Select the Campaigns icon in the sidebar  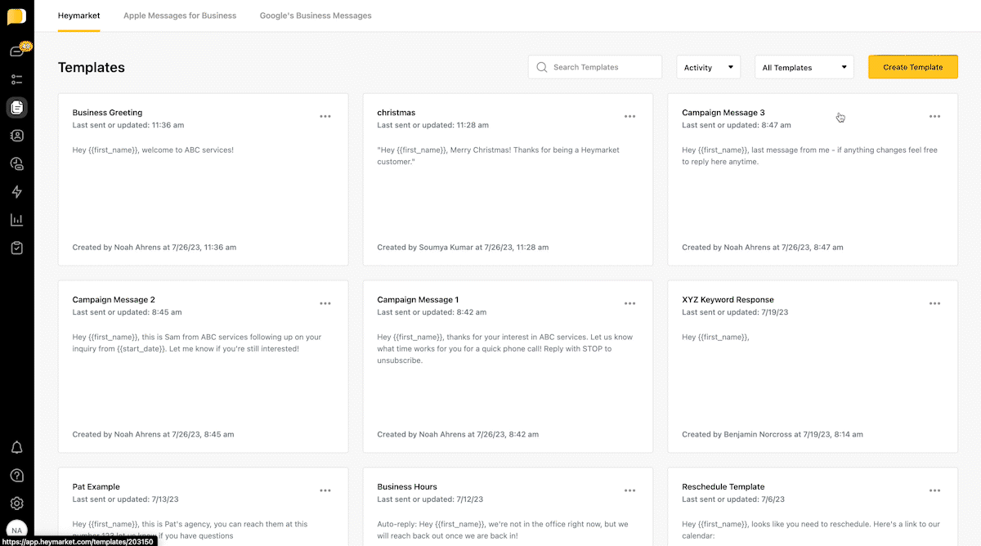[16, 163]
